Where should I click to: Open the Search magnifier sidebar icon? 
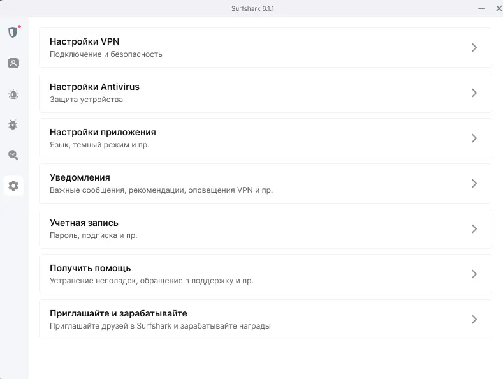point(13,155)
